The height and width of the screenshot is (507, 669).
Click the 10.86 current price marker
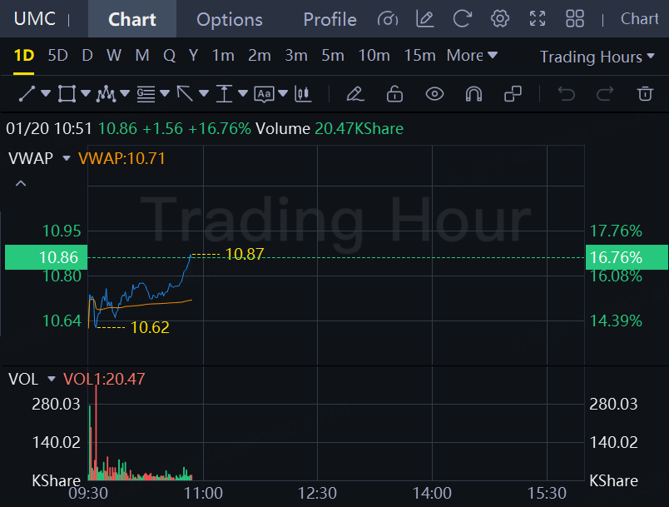[44, 257]
